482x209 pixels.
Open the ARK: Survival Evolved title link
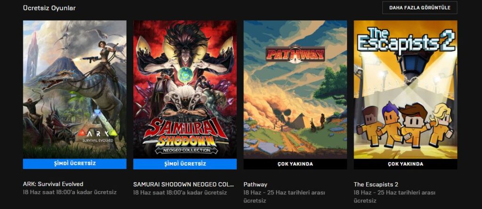pos(53,184)
